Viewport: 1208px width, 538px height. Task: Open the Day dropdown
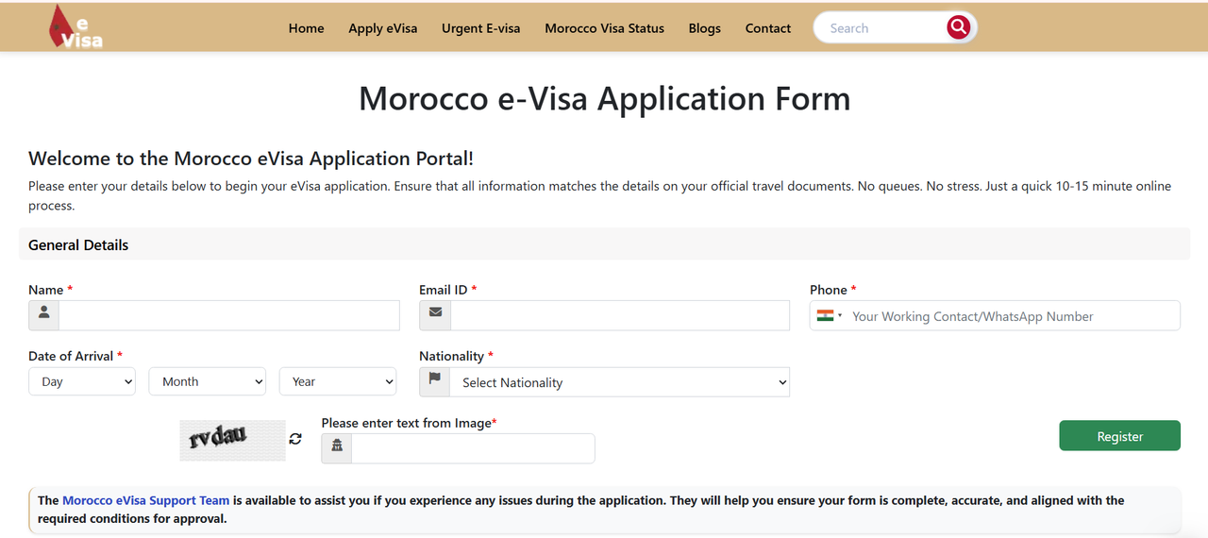tap(82, 381)
